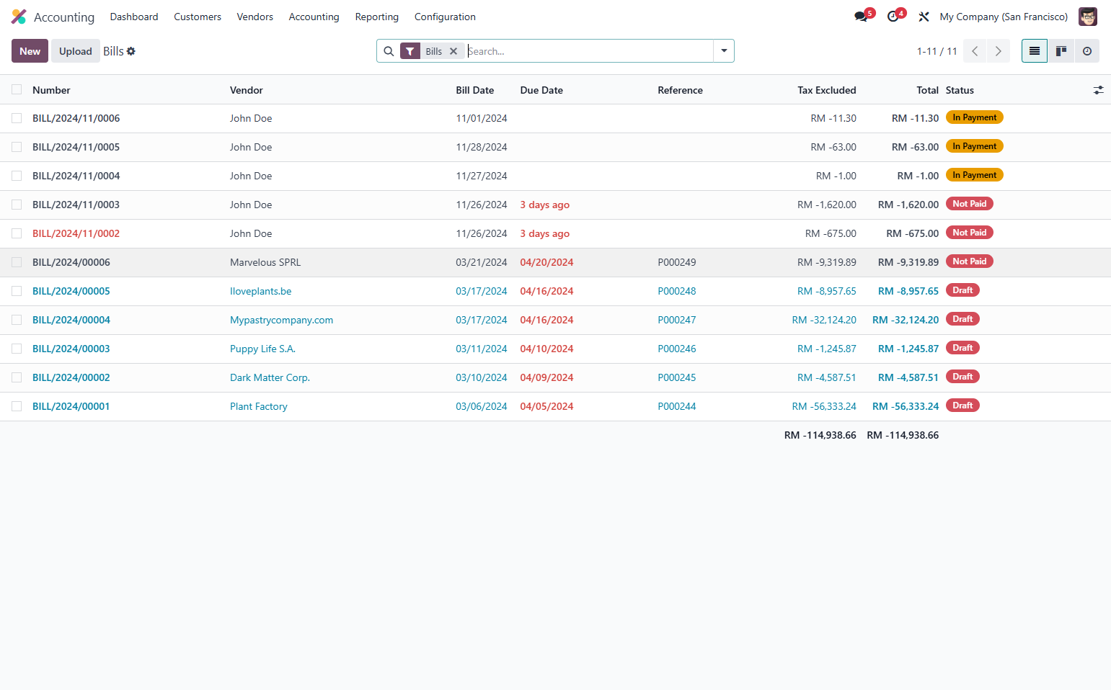Click vendor Marvelous SPRL
Image resolution: width=1111 pixels, height=690 pixels.
point(265,262)
